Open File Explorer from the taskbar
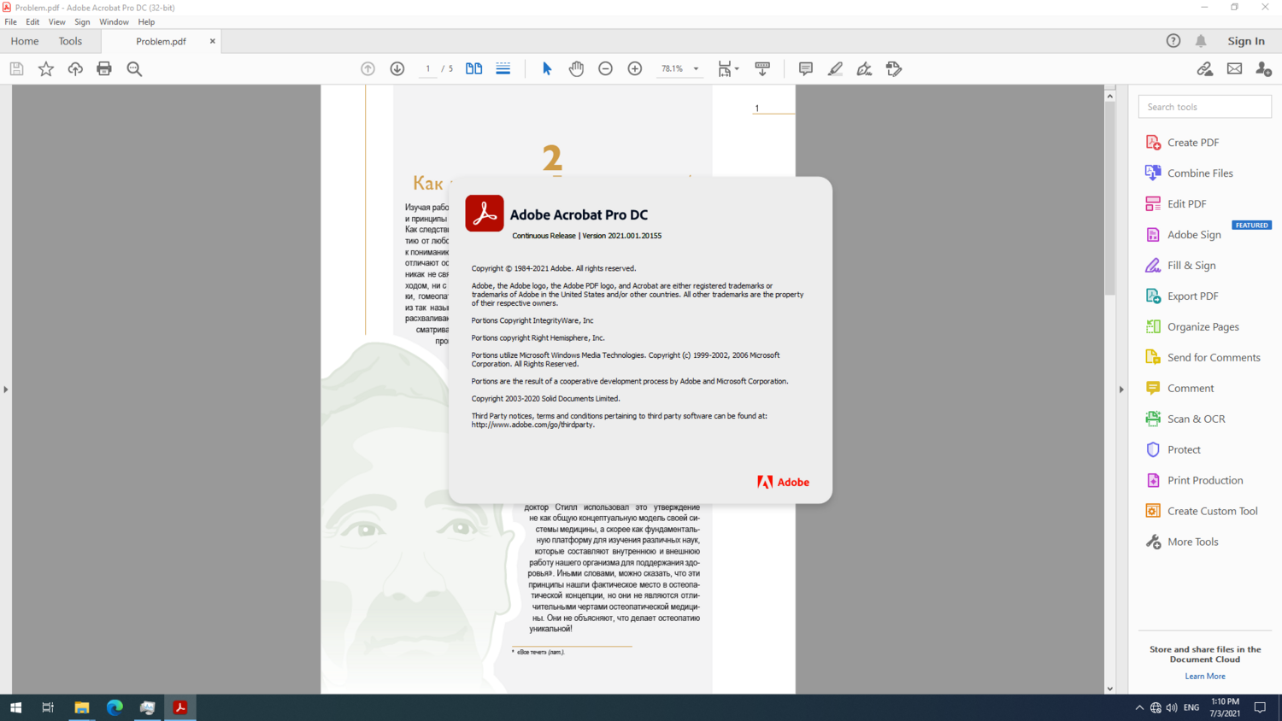 point(82,707)
